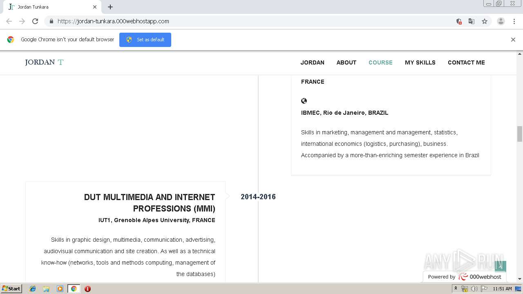
Task: Switch to Chrome in taskbar
Action: pyautogui.click(x=74, y=289)
